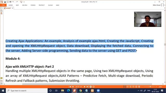166x93 pixels.
Task: Open the CLOUD ribbon tab
Action: (50, 5)
